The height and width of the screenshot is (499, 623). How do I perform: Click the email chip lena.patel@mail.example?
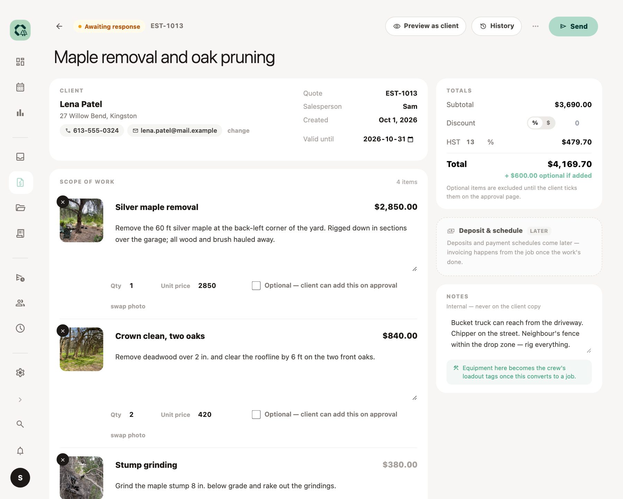[175, 131]
